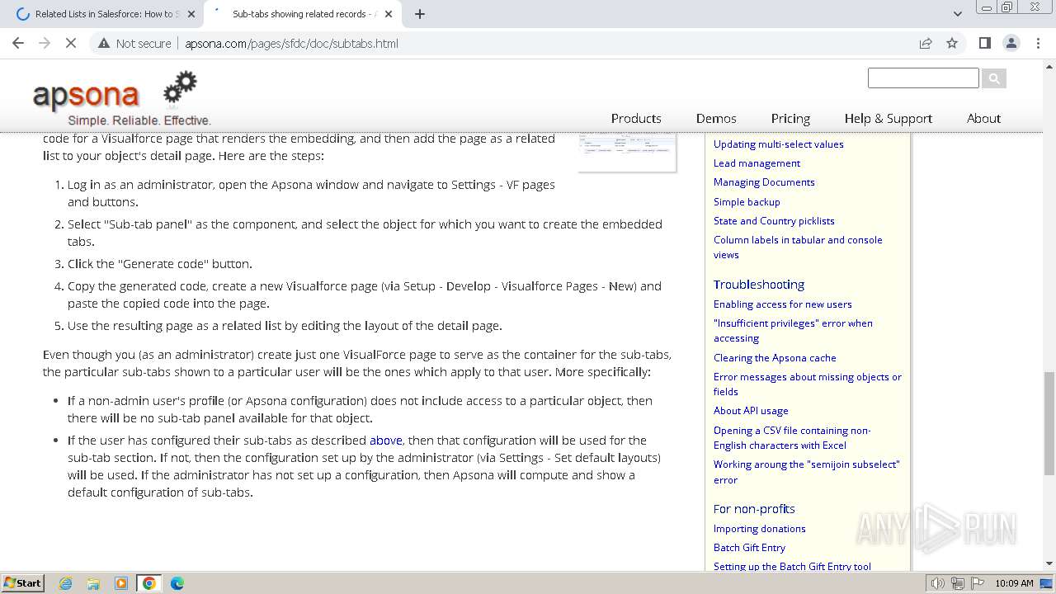Open State and Country picklists link
This screenshot has height=594, width=1056.
coord(774,221)
